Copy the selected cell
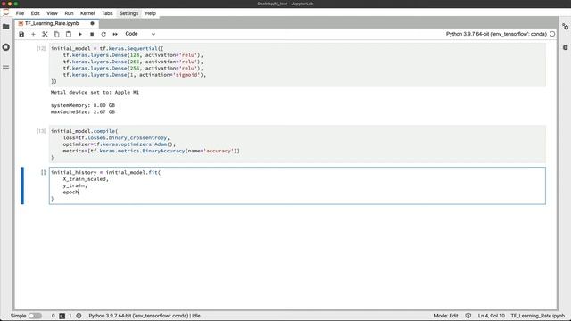This screenshot has width=571, height=321. pos(56,34)
